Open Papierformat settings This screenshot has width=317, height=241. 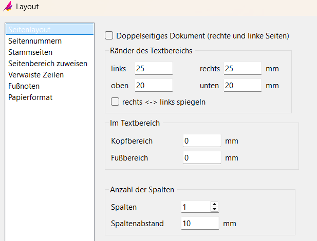pos(30,97)
